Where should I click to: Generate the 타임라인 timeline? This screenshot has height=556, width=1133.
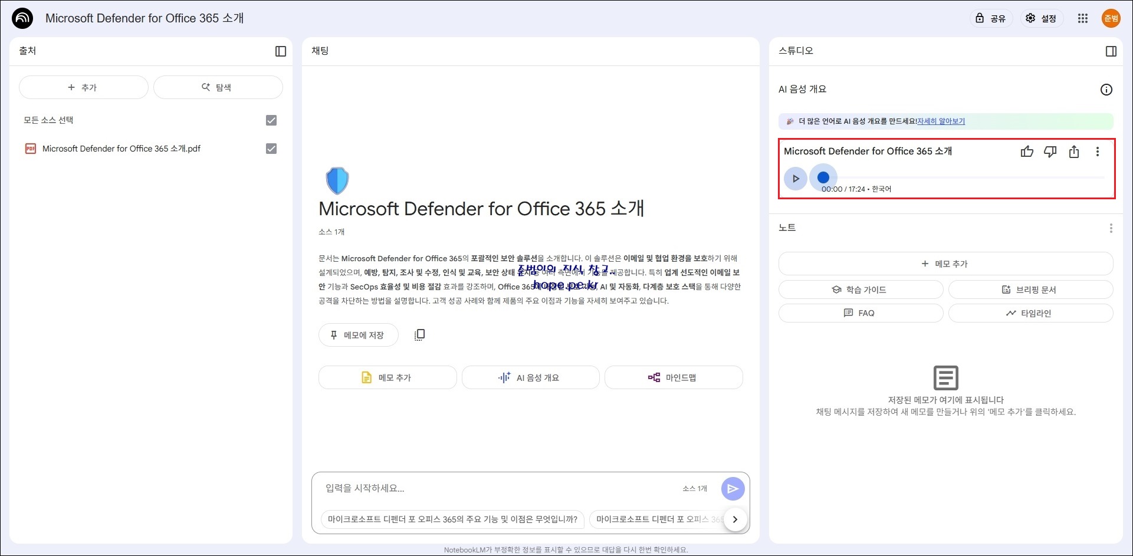(x=1031, y=313)
